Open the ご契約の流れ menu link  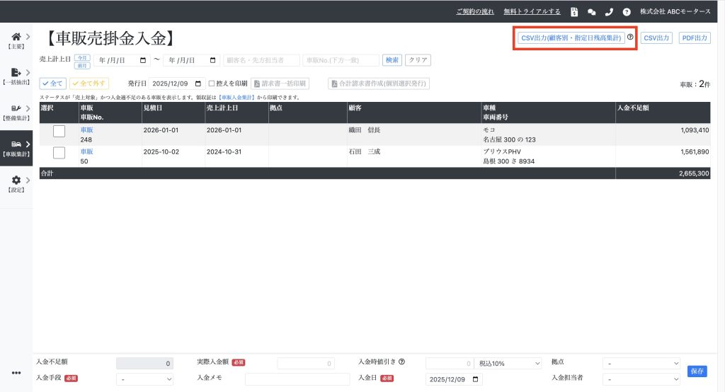click(x=476, y=12)
